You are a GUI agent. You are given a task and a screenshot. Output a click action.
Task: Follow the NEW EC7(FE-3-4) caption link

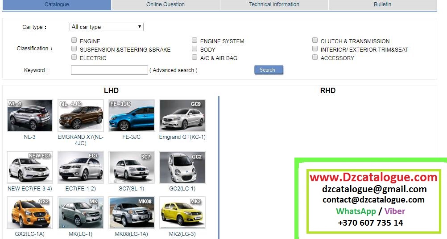(29, 188)
